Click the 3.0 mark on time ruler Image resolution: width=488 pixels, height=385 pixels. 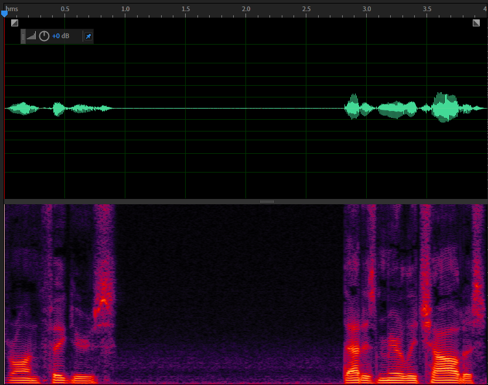tap(367, 9)
